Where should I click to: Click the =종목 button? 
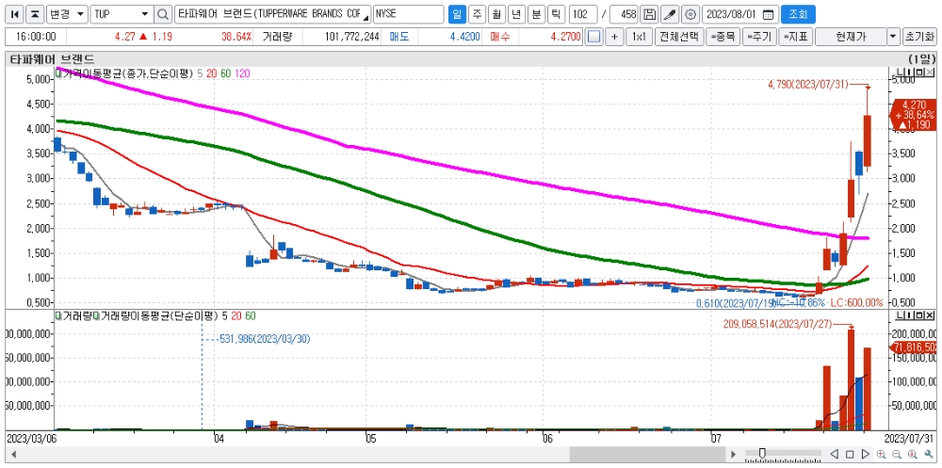[723, 37]
